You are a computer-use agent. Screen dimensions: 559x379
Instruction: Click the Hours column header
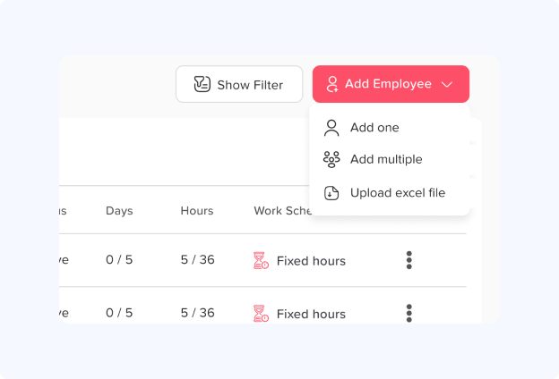[197, 211]
